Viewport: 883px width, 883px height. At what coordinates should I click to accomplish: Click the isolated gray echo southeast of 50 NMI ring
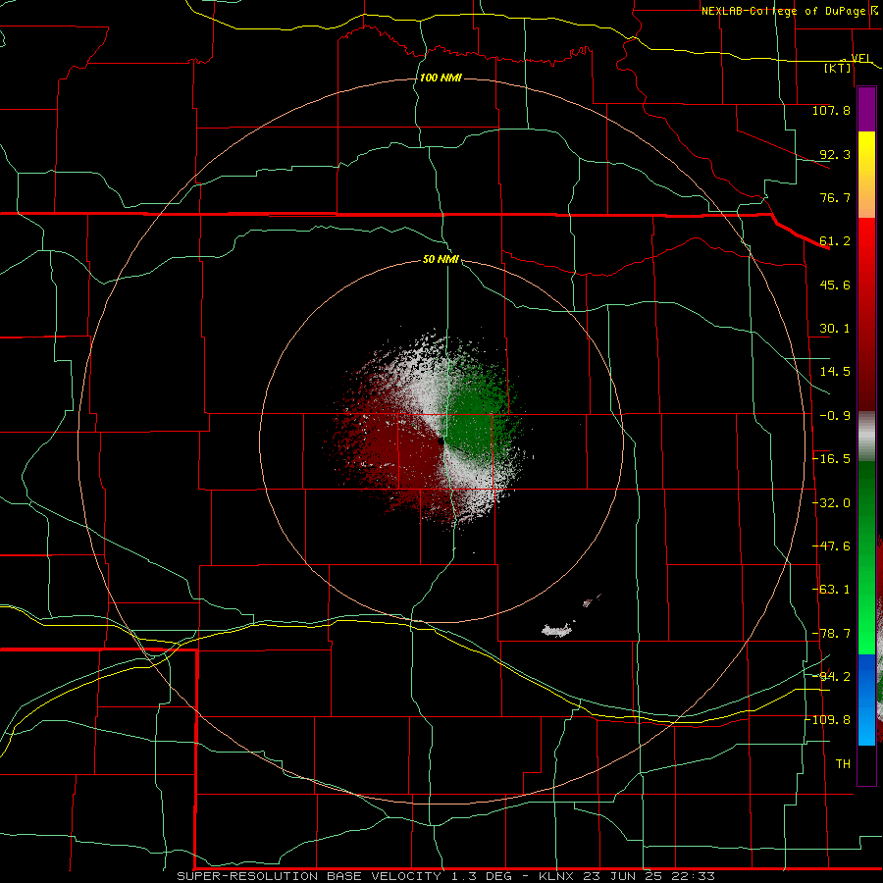click(x=557, y=630)
